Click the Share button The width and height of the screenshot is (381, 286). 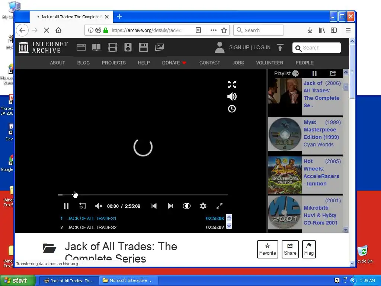coord(290,249)
